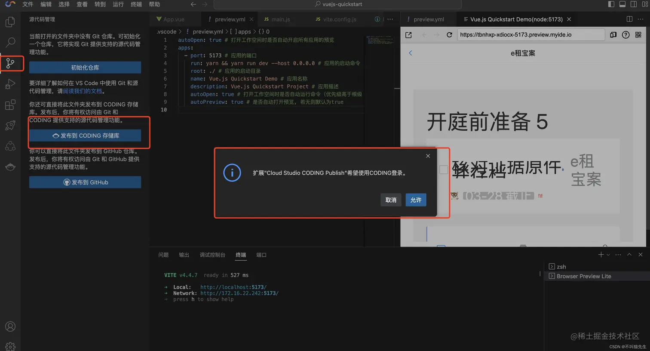650x351 pixels.
Task: Open the 阅读我们的文档 link
Action: coord(83,91)
